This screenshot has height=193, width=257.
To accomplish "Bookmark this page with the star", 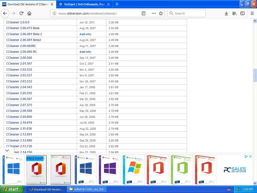I will pos(161,13).
